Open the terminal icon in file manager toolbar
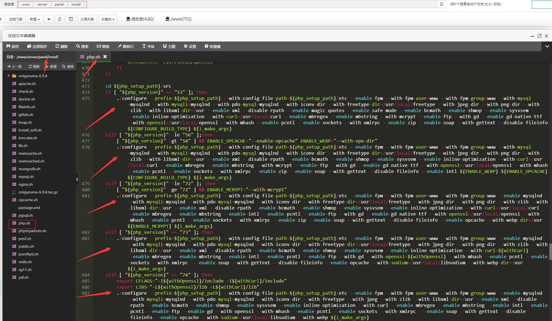The width and height of the screenshot is (552, 321). point(71,19)
